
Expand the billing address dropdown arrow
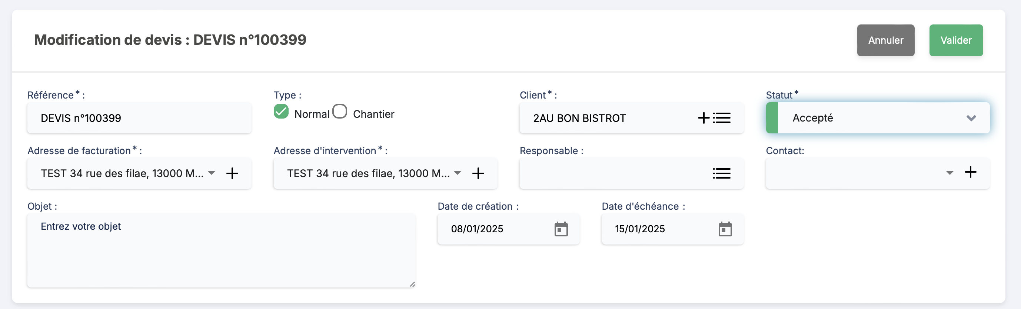tap(212, 173)
